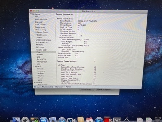
Task: Click Mac's MacBook Pro in path bar
Action: click(x=45, y=87)
